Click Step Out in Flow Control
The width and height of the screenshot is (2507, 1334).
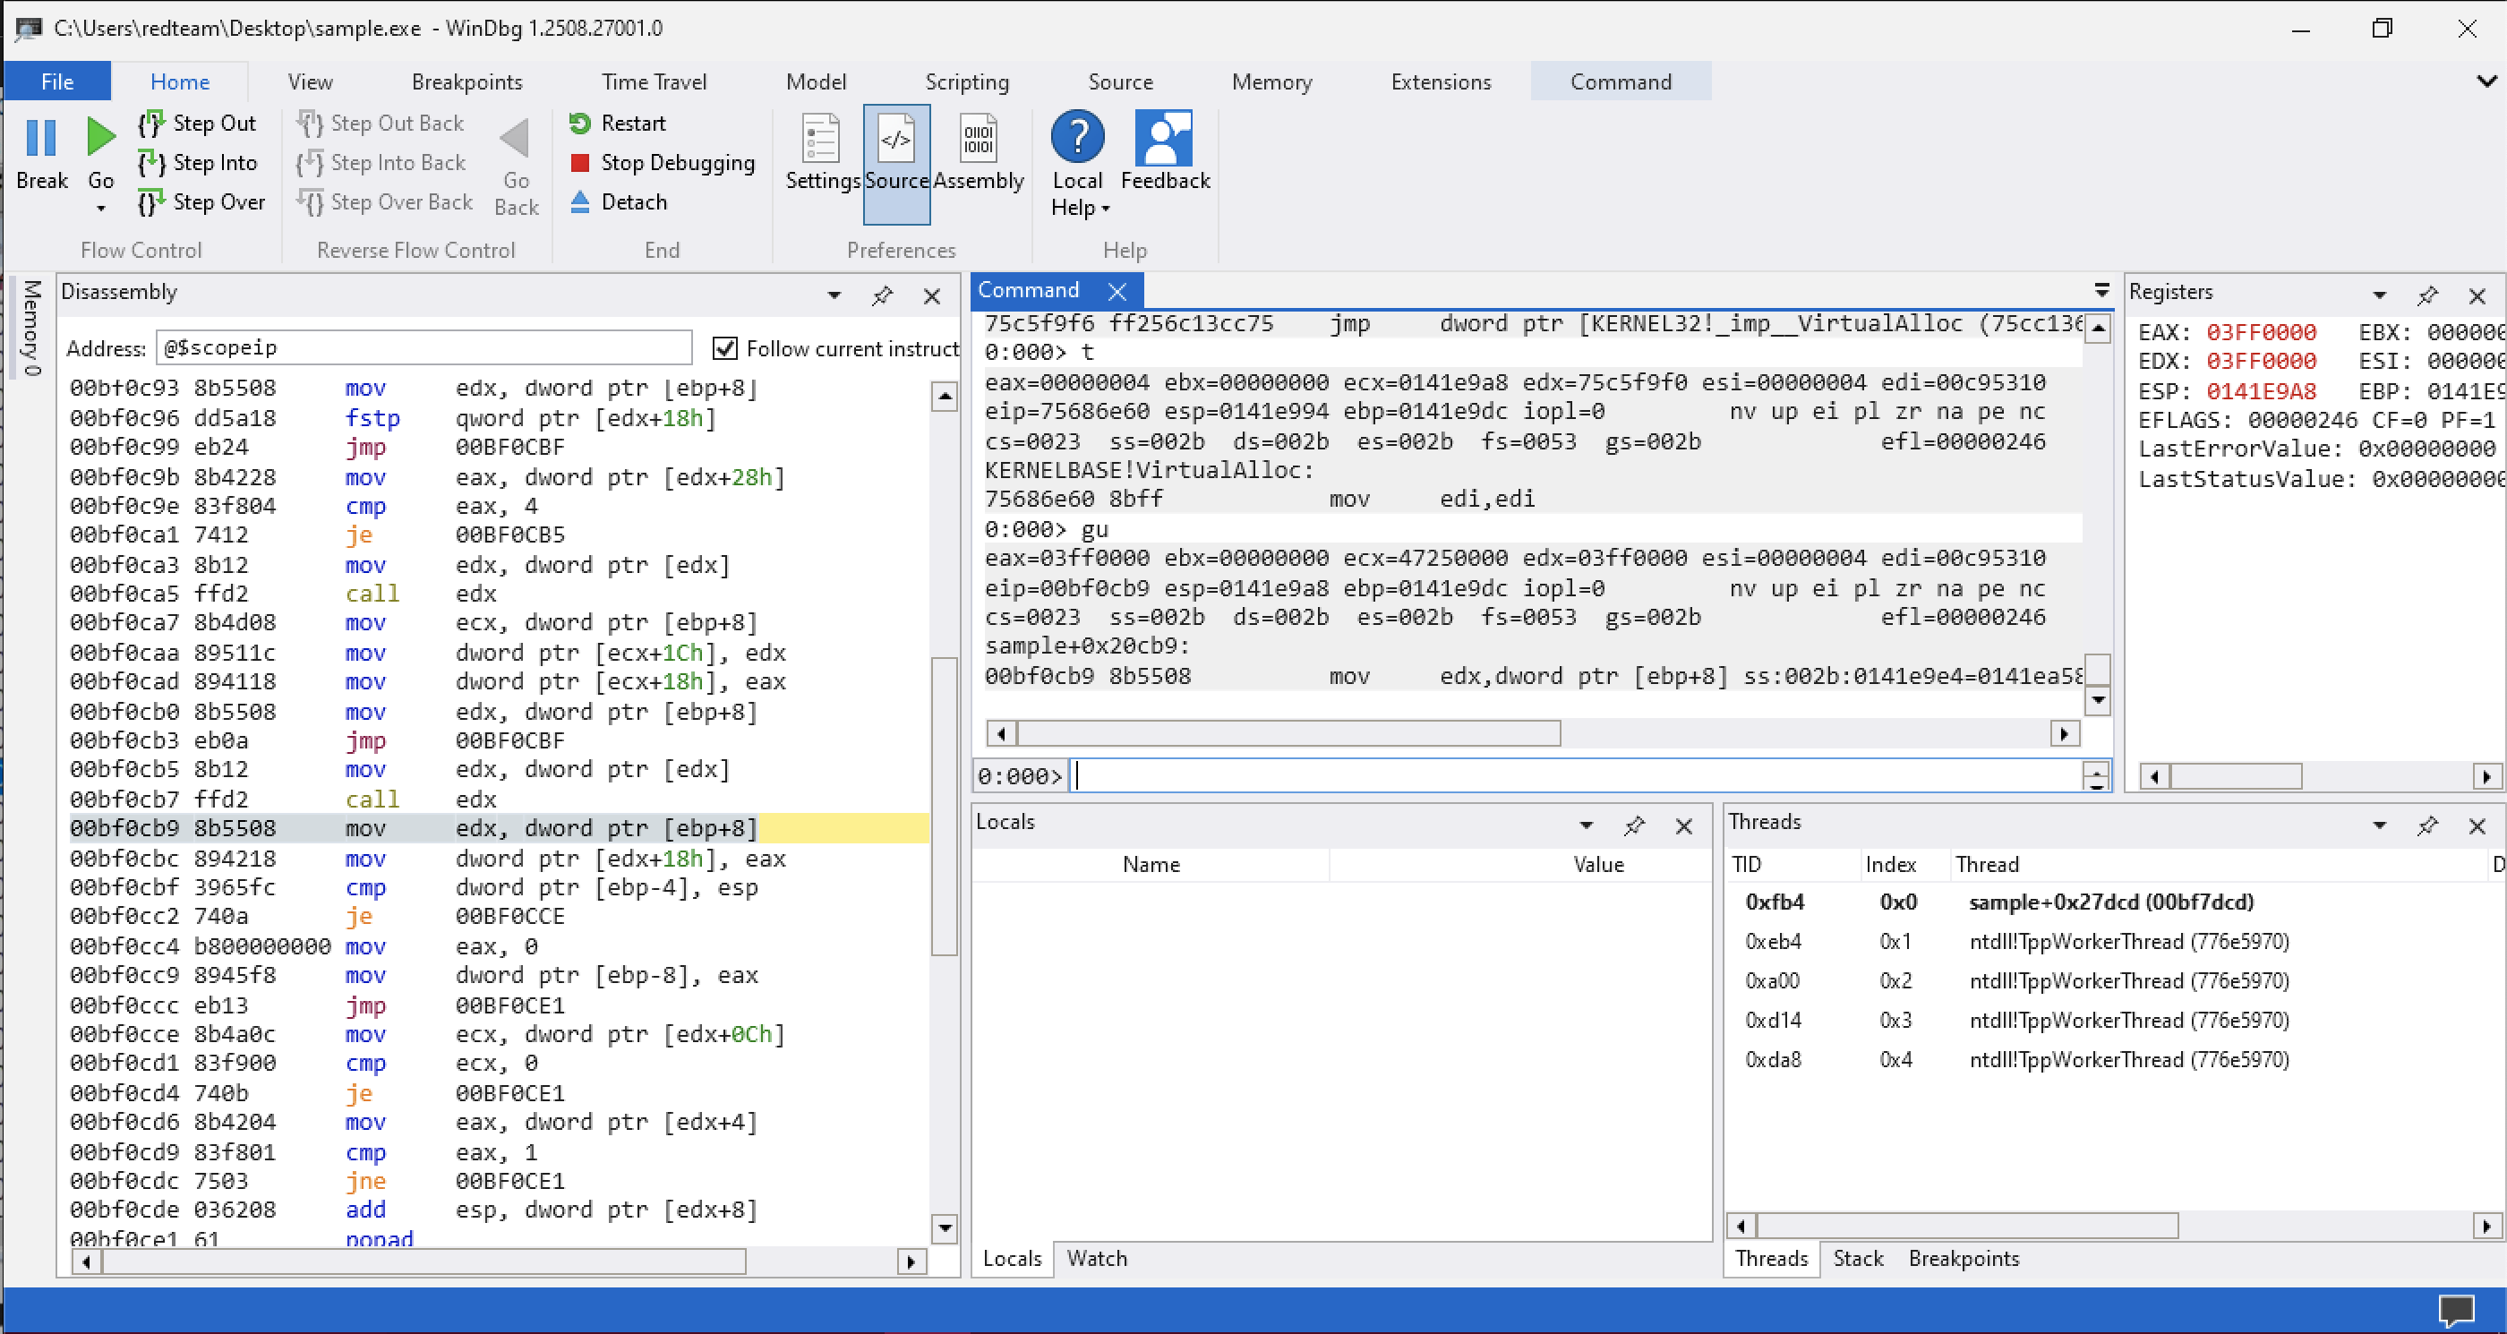pos(198,124)
